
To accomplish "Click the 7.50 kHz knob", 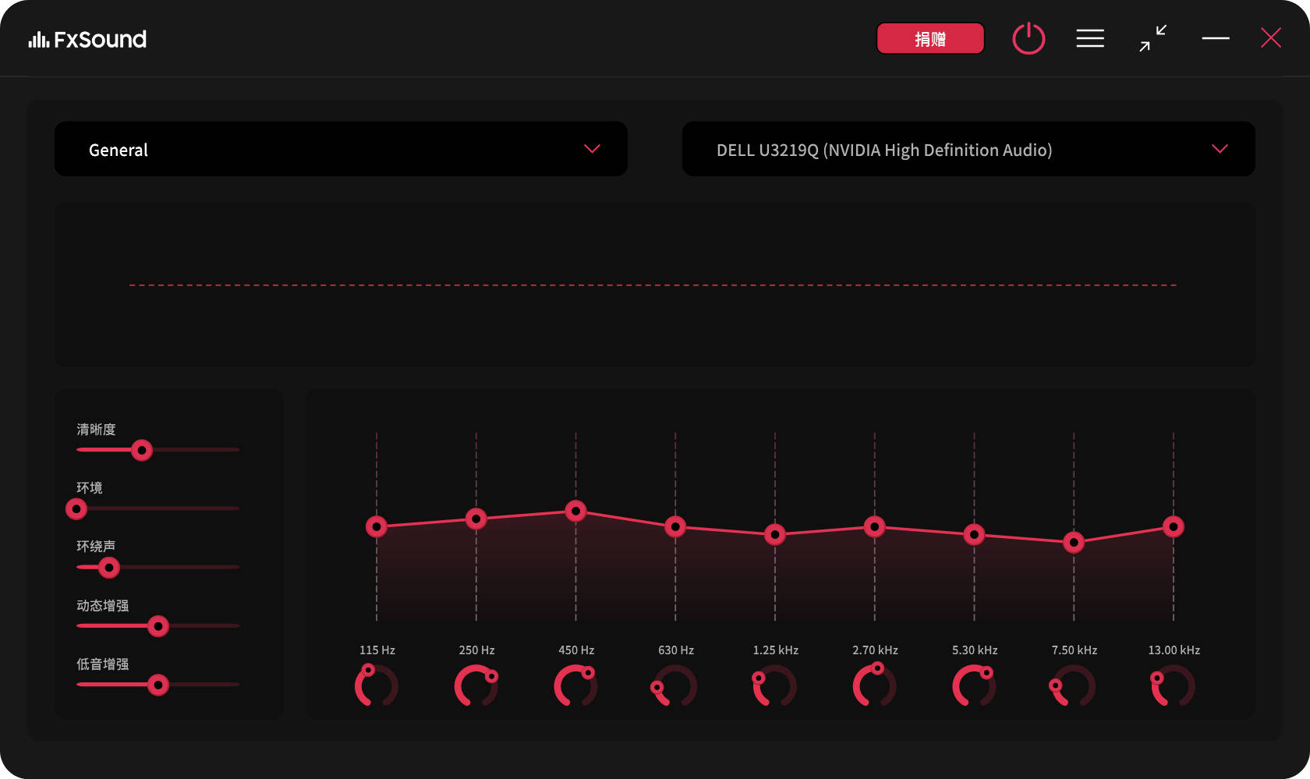I will (x=1074, y=685).
